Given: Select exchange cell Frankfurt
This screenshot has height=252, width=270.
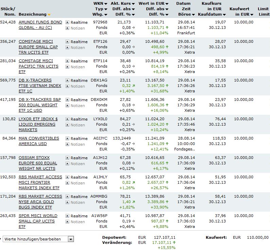Looking at the screenshot, I should point(186,33).
